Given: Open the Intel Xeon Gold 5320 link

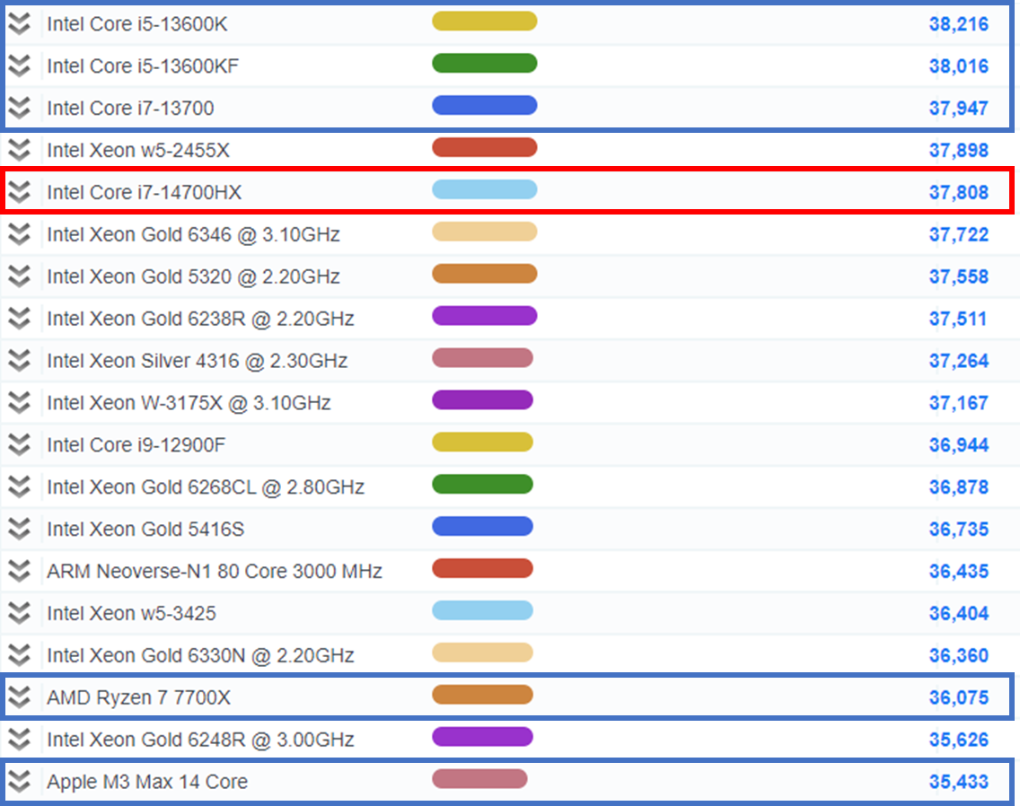Looking at the screenshot, I should (193, 276).
